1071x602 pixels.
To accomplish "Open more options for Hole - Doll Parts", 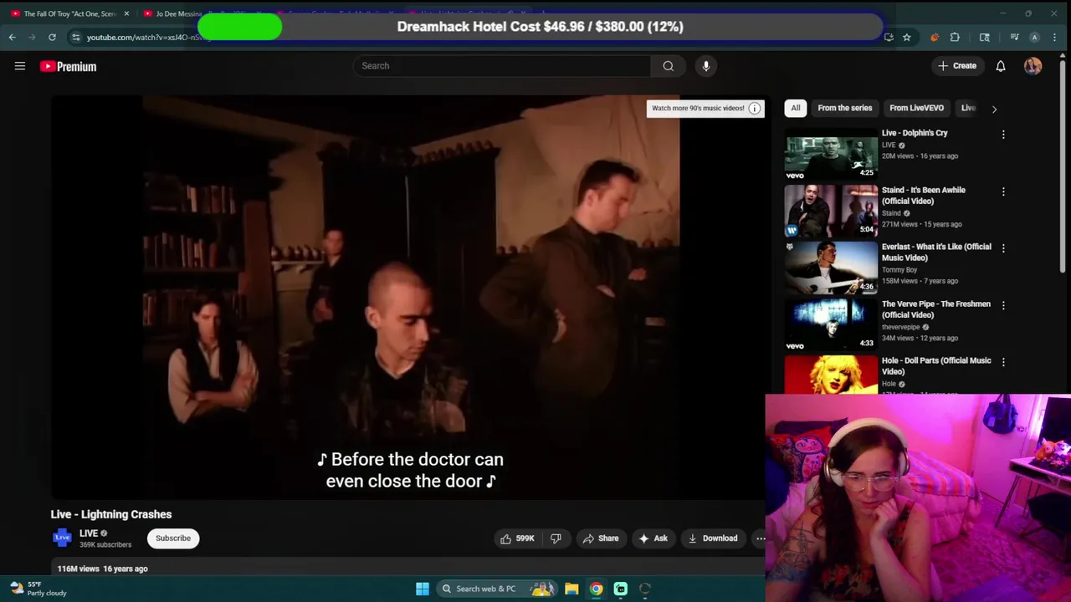I will click(x=1003, y=362).
